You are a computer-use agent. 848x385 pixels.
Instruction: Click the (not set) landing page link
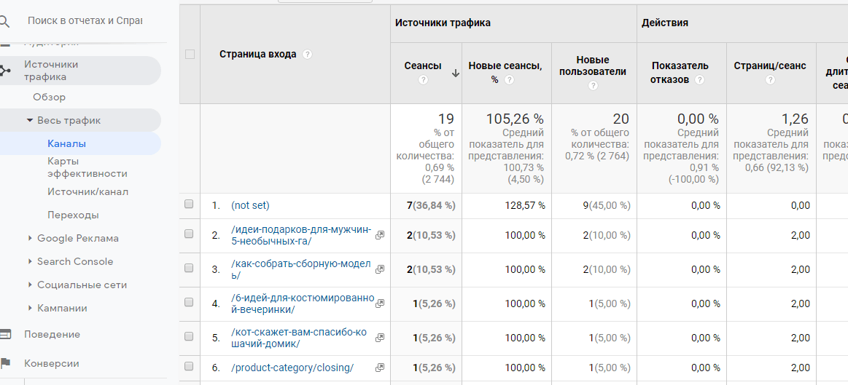pyautogui.click(x=250, y=206)
